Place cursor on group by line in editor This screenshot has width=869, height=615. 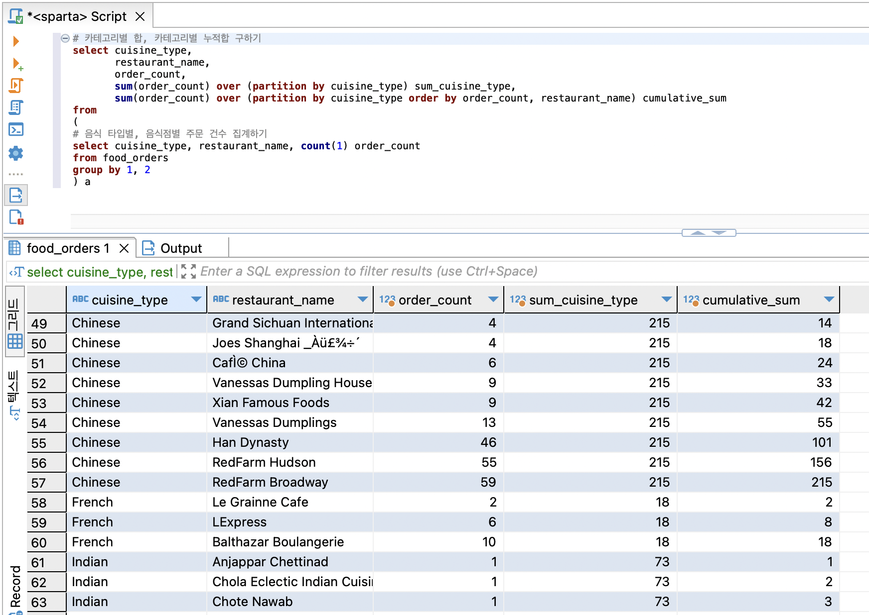coord(112,170)
